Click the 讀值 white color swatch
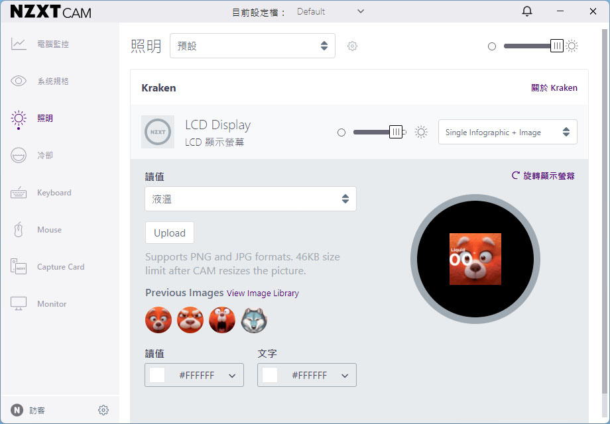 click(157, 375)
